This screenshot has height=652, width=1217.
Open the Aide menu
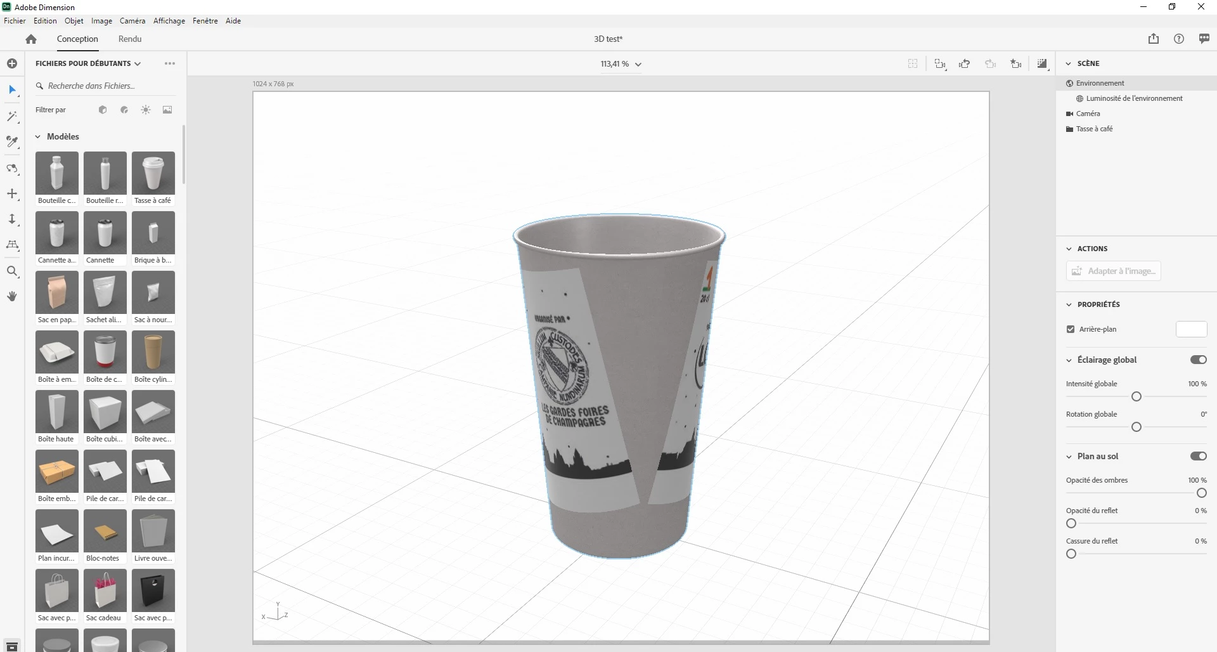pyautogui.click(x=233, y=21)
